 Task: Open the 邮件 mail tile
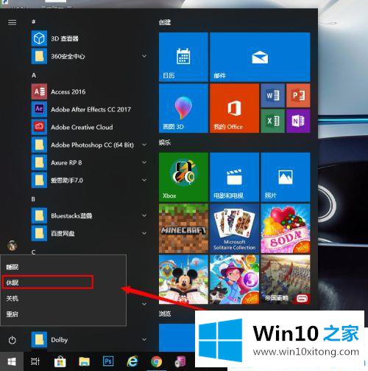coord(260,57)
